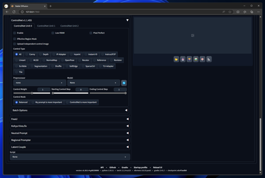
Task: Switch to ControlNet Unit 2 tab
Action: pyautogui.click(x=70, y=26)
